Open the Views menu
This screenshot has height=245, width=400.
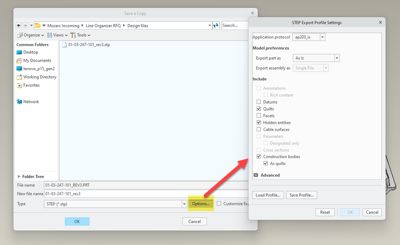(x=57, y=35)
